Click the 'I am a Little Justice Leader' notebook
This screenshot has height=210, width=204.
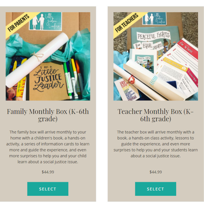[48, 81]
